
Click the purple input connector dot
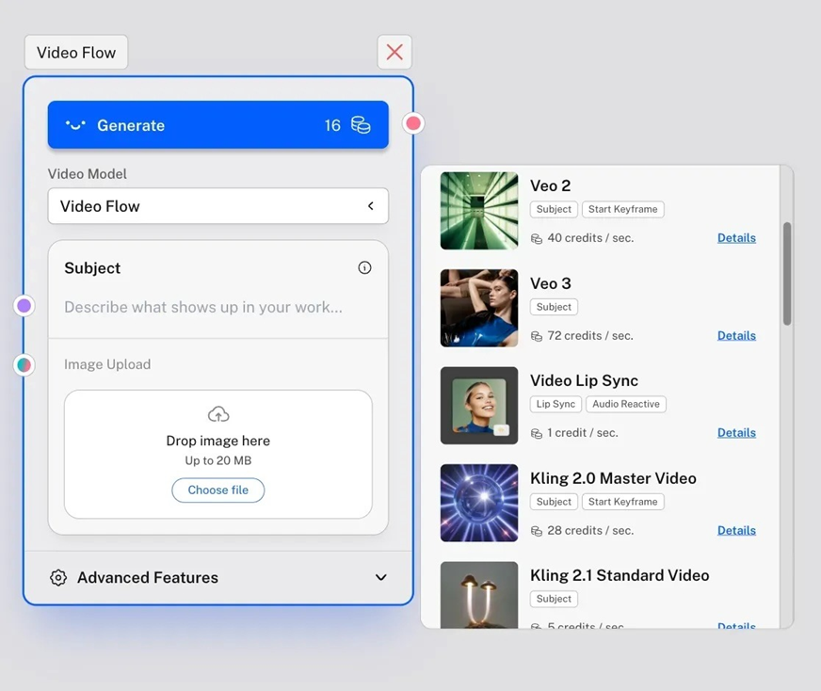24,306
